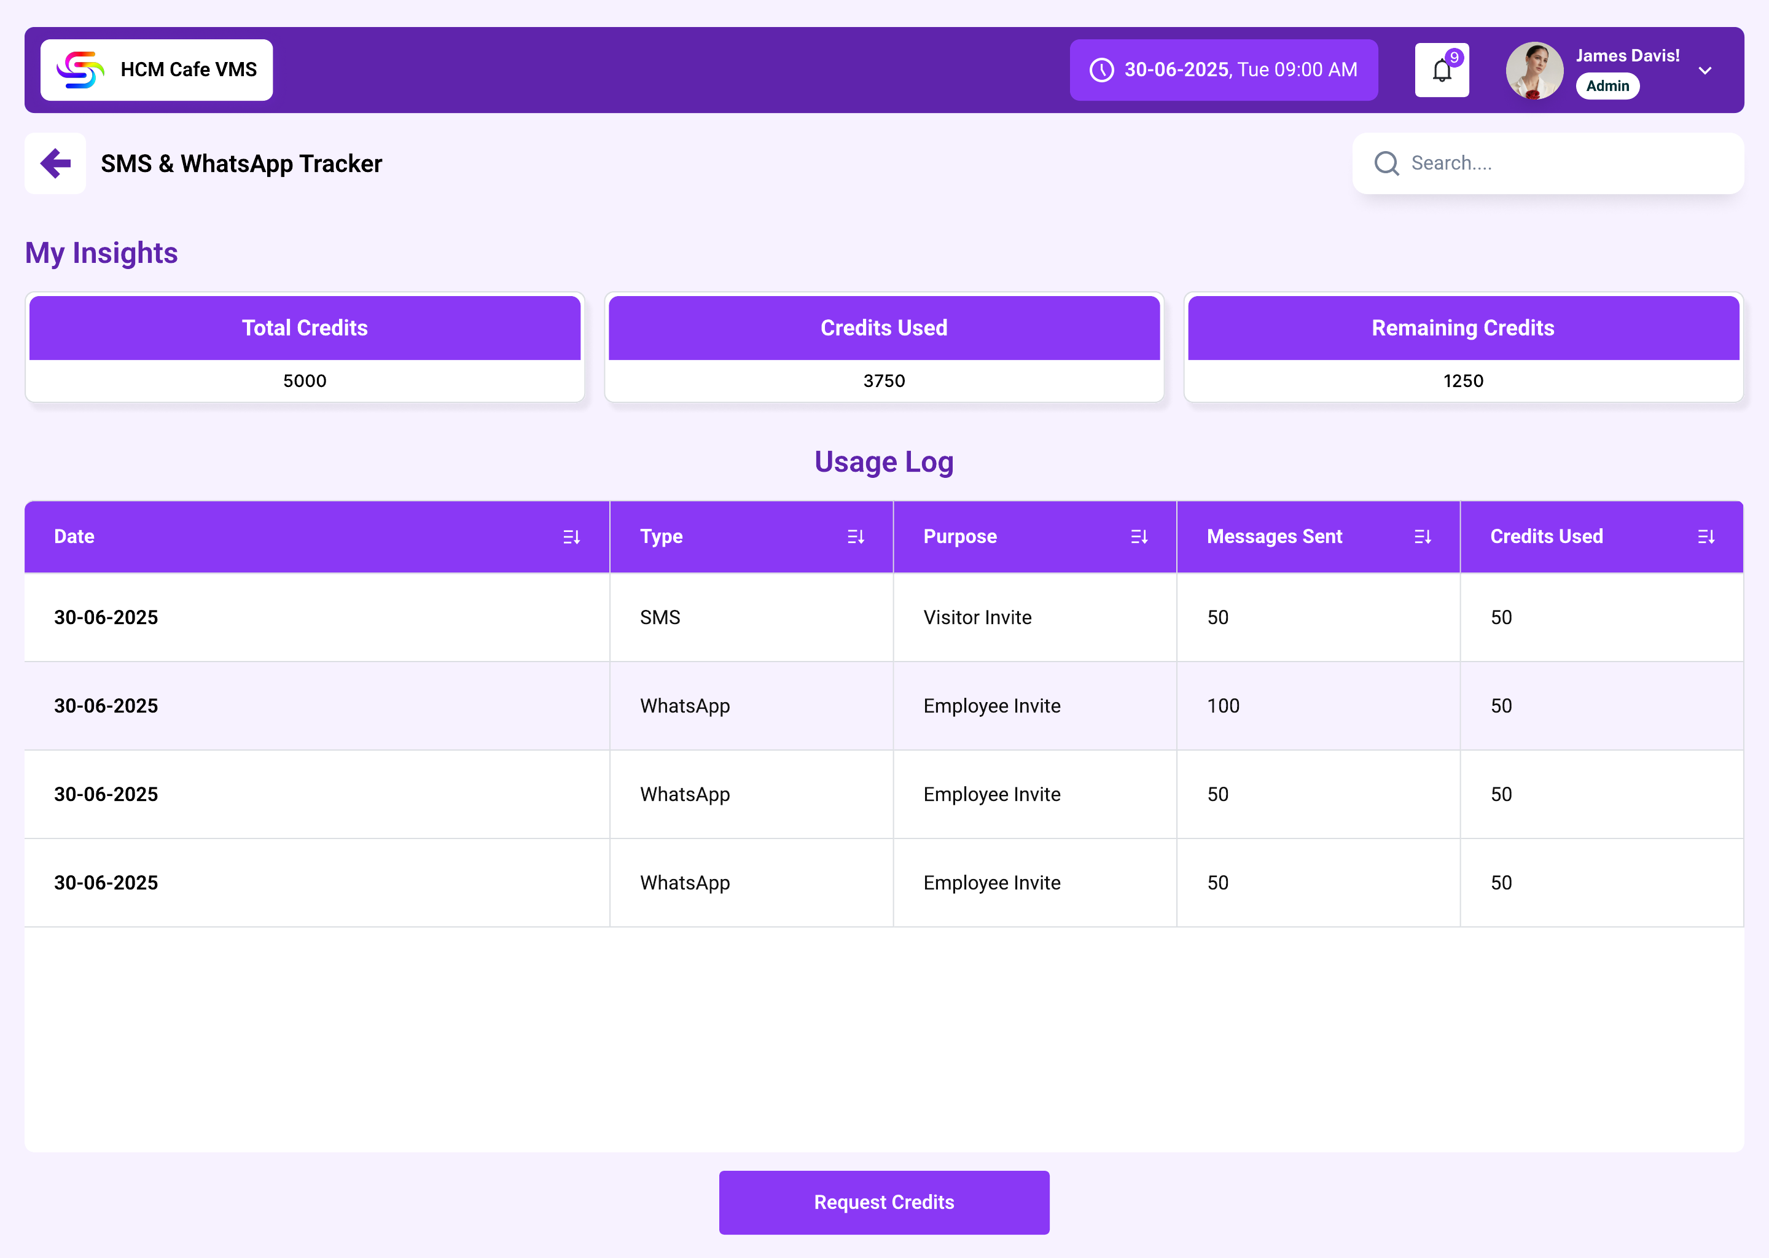1769x1258 pixels.
Task: Click the search magnifier icon
Action: (x=1386, y=163)
